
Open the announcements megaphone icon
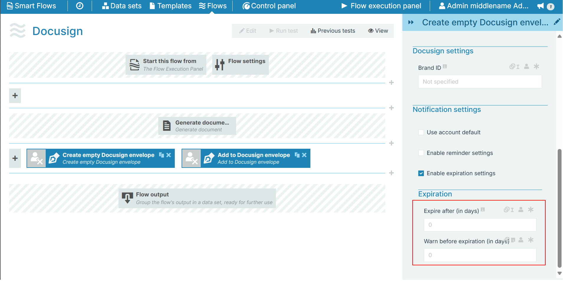[x=540, y=6]
